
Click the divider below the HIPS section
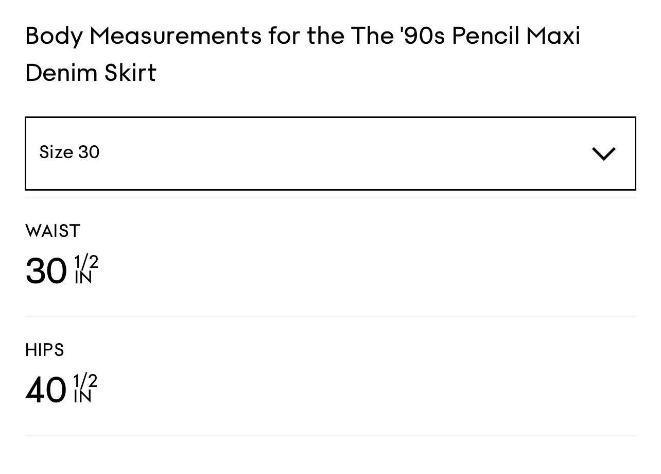[x=330, y=435]
